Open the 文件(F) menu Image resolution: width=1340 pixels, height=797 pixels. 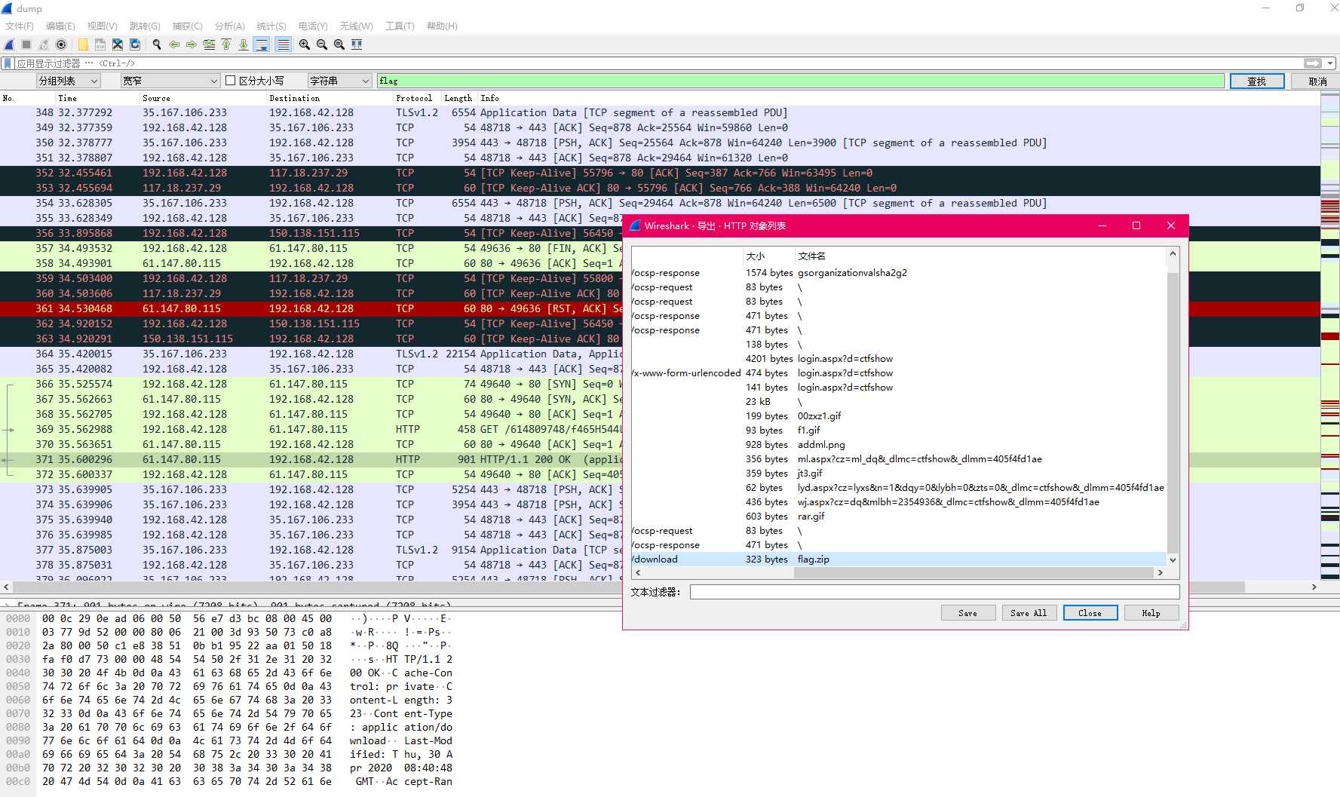[20, 26]
